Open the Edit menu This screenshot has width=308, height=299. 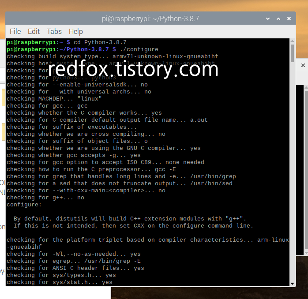pyautogui.click(x=34, y=31)
